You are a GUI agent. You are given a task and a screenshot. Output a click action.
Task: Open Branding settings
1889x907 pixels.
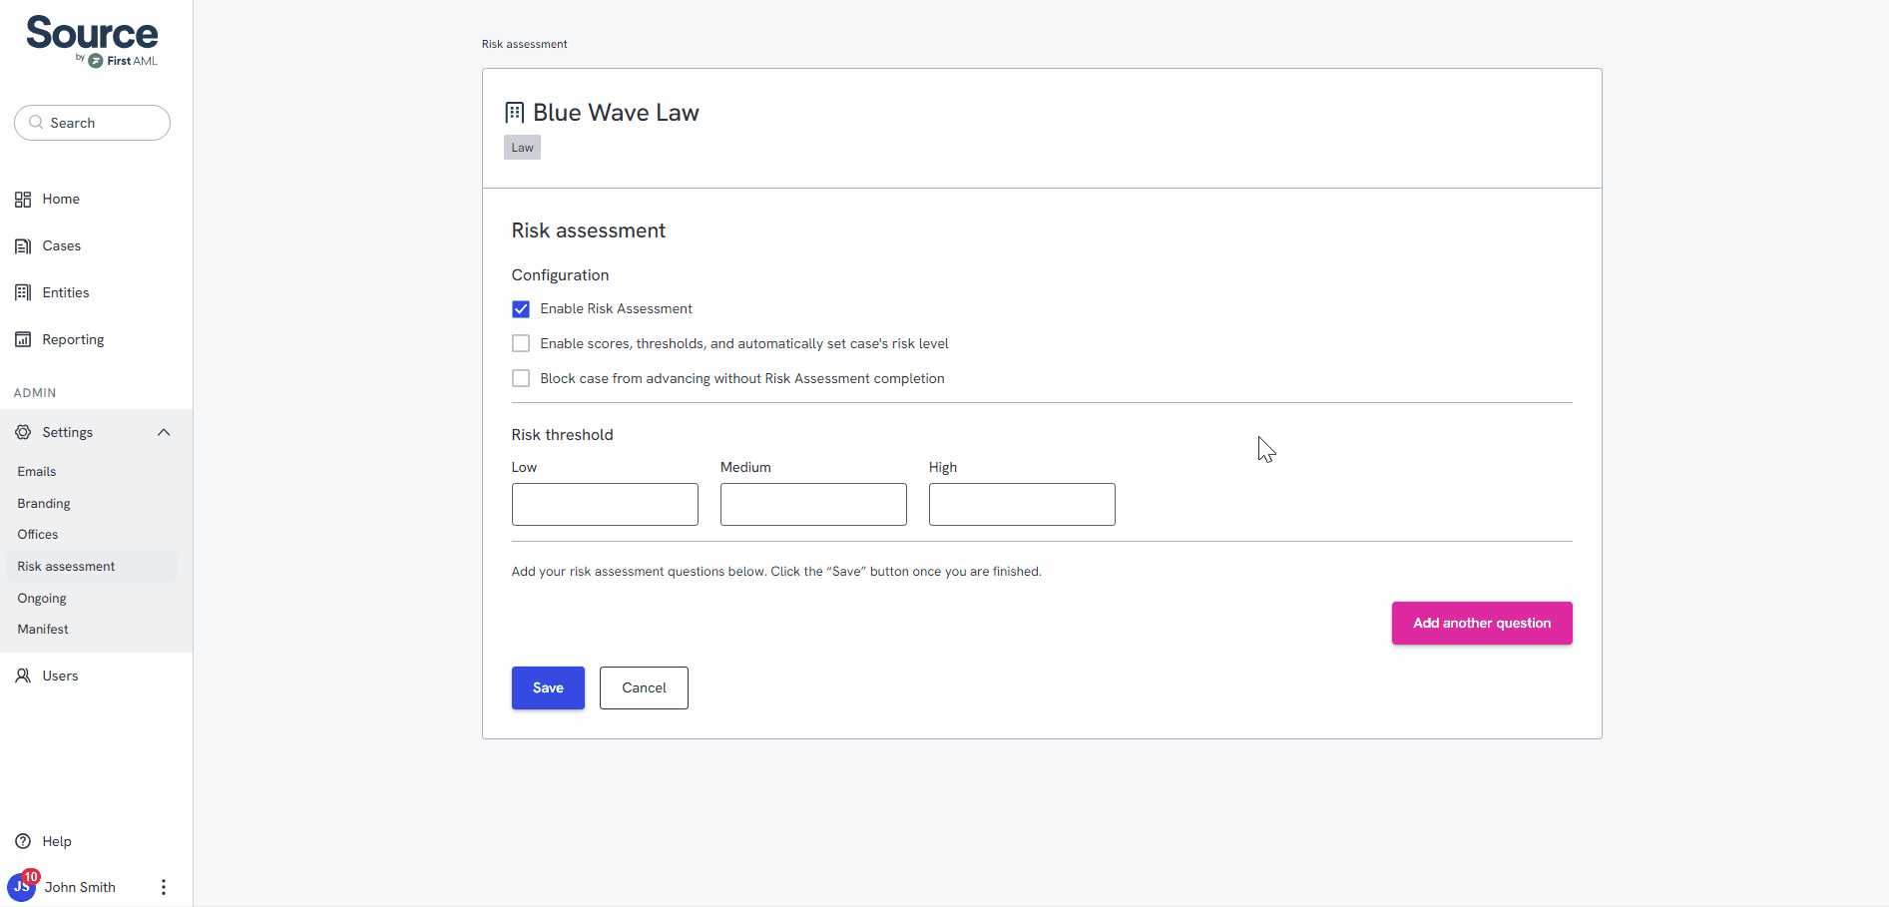tap(44, 504)
